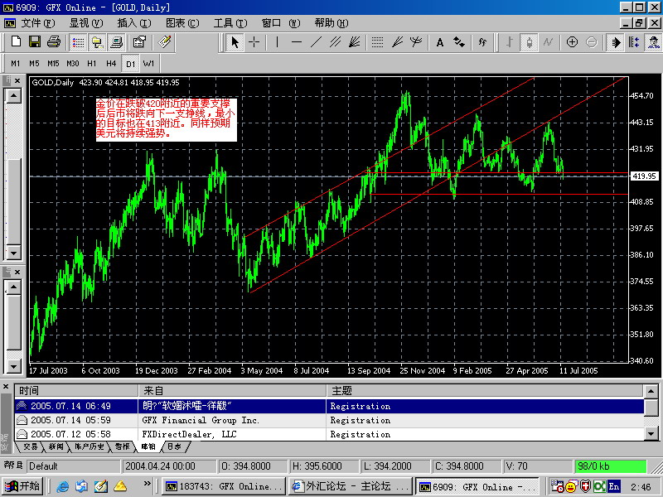Select the vertical line drawing tool

pos(277,42)
